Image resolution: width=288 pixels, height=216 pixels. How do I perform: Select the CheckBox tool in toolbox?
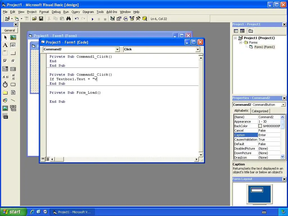pyautogui.click(x=5, y=61)
